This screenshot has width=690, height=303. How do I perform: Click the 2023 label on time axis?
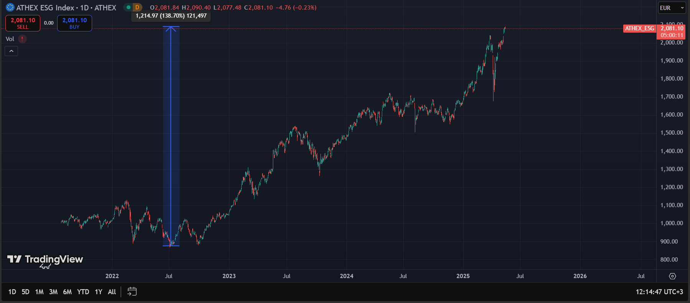click(x=229, y=276)
